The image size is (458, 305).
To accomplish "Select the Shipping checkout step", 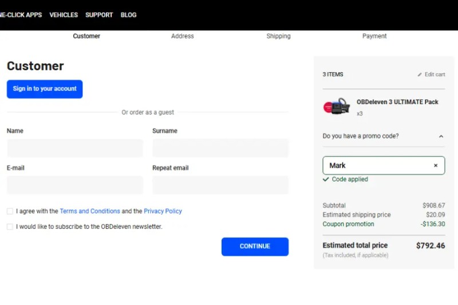I will 278,36.
